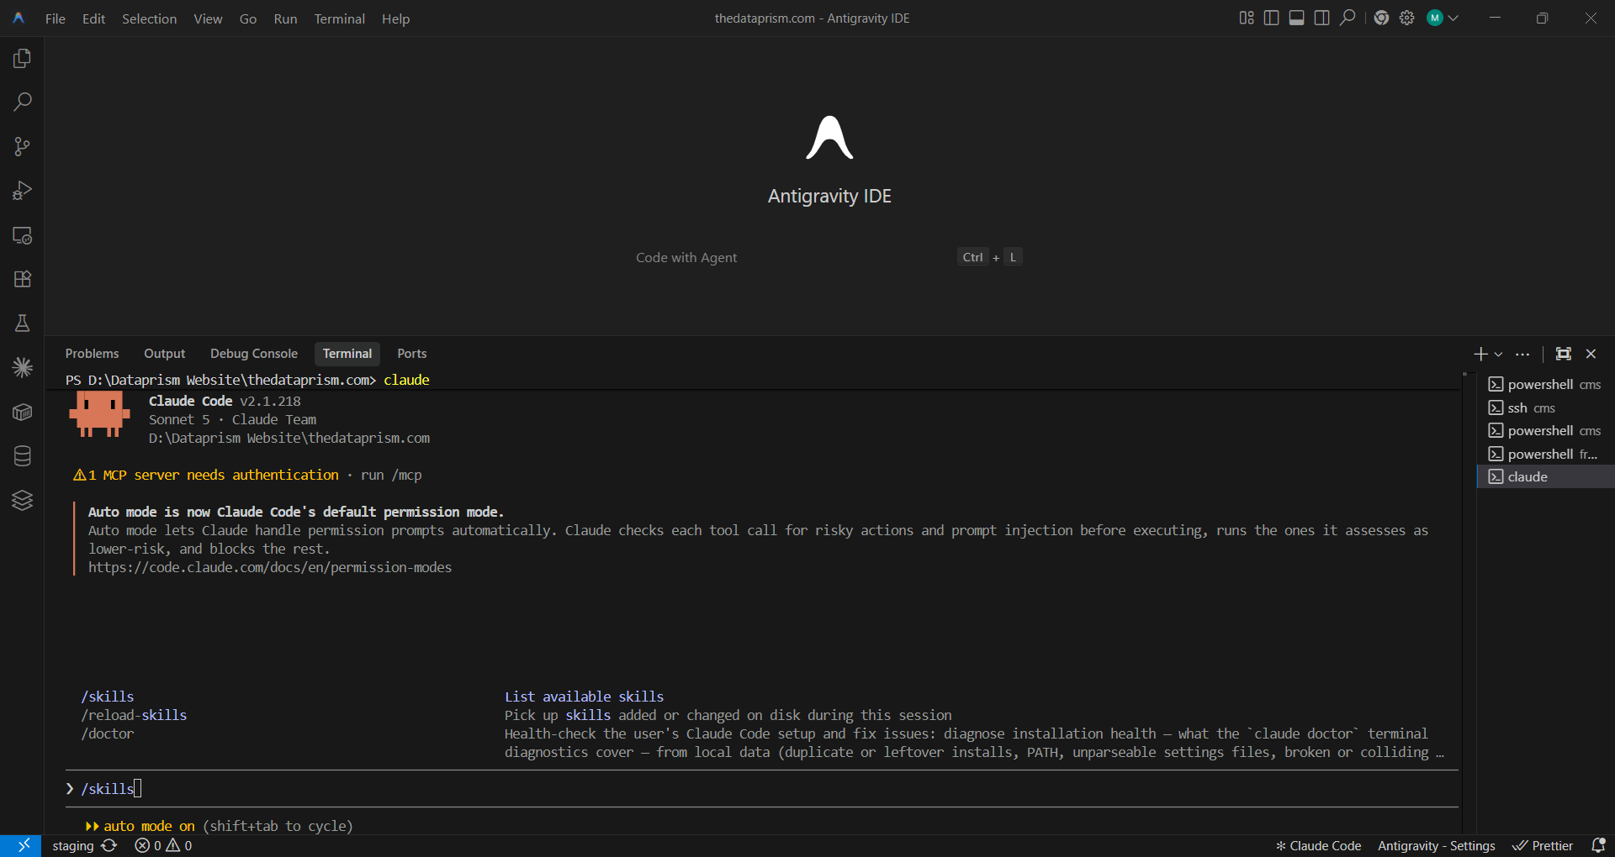
Task: Toggle the secondary side bar
Action: (1322, 18)
